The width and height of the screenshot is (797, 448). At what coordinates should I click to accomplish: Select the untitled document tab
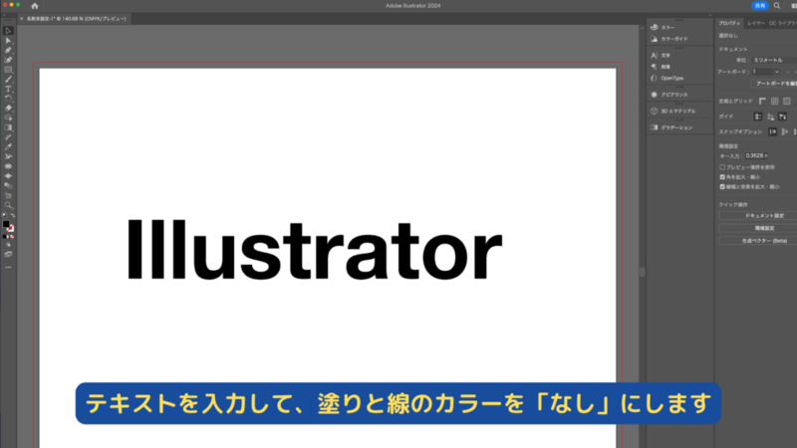77,19
